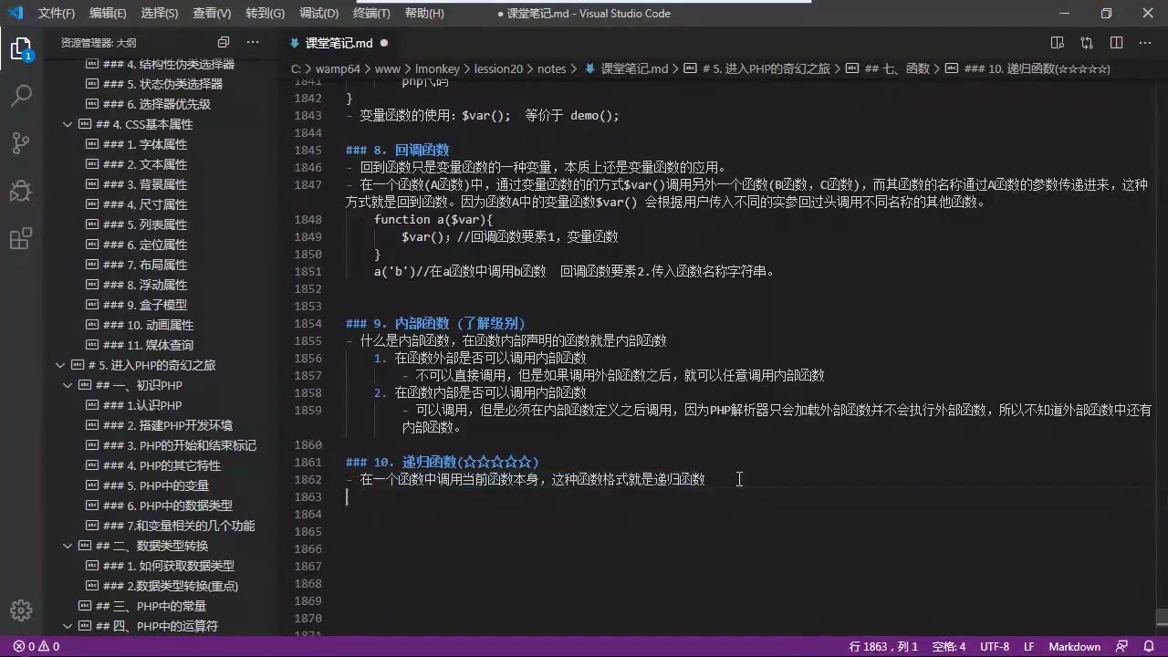Select outline item ### 2.数据类型转换(重点)

pos(171,586)
